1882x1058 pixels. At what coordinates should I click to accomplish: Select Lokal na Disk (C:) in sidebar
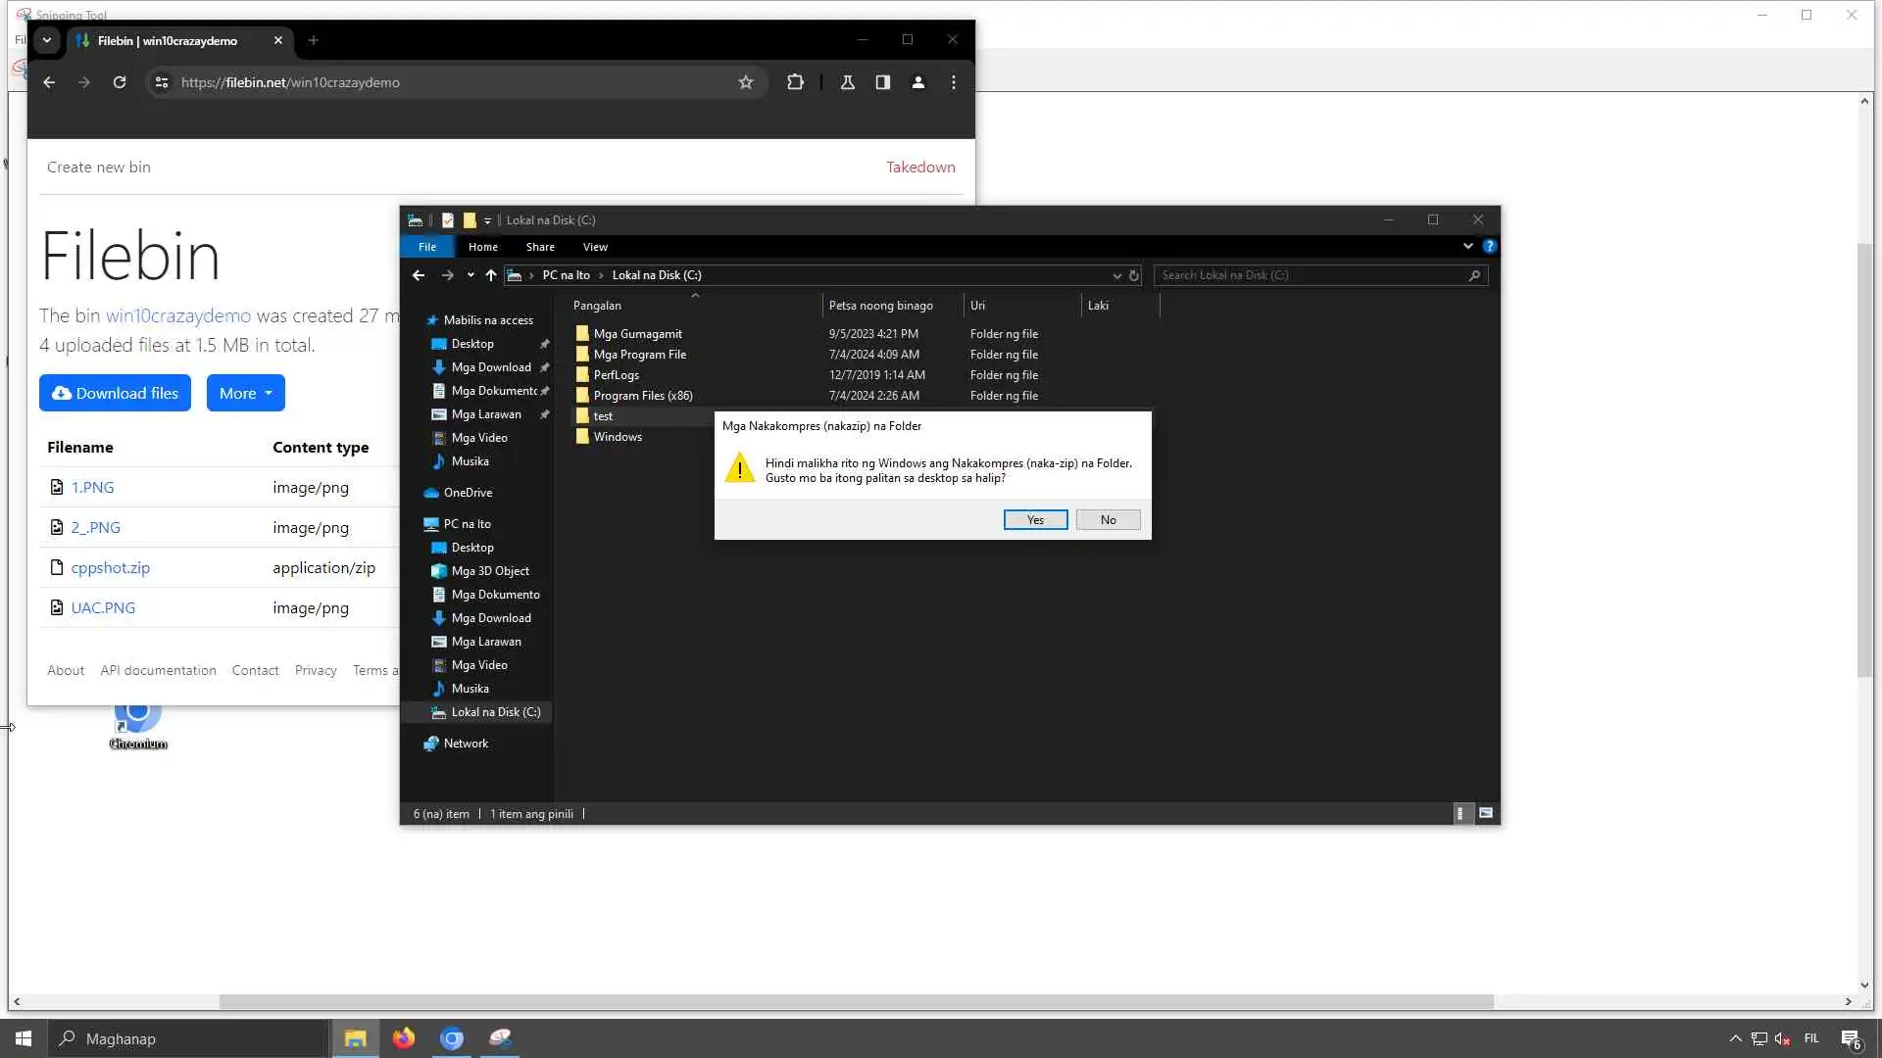[x=495, y=712]
